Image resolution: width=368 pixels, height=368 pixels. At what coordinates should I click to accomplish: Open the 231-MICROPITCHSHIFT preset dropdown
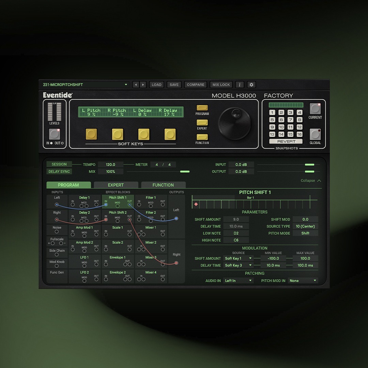[85, 85]
